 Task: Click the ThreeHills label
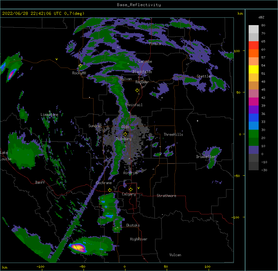point(173,135)
